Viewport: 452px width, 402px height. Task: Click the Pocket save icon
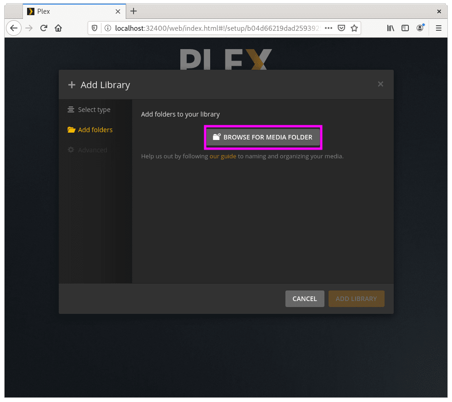click(341, 28)
